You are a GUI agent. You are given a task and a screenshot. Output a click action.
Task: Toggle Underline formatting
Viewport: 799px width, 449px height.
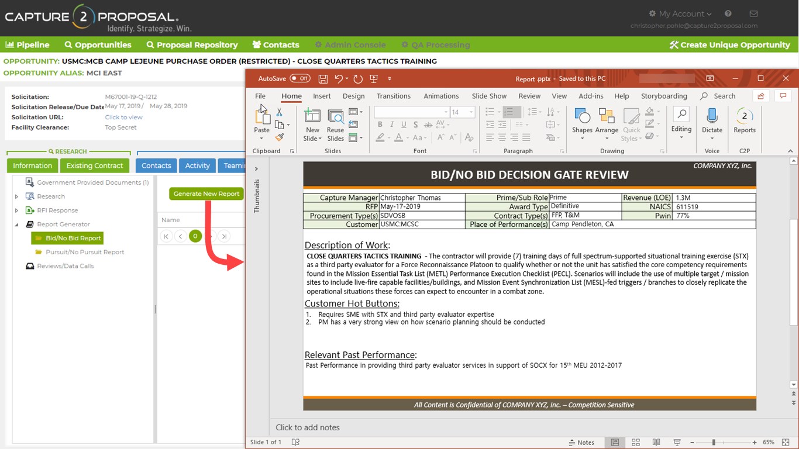[404, 125]
